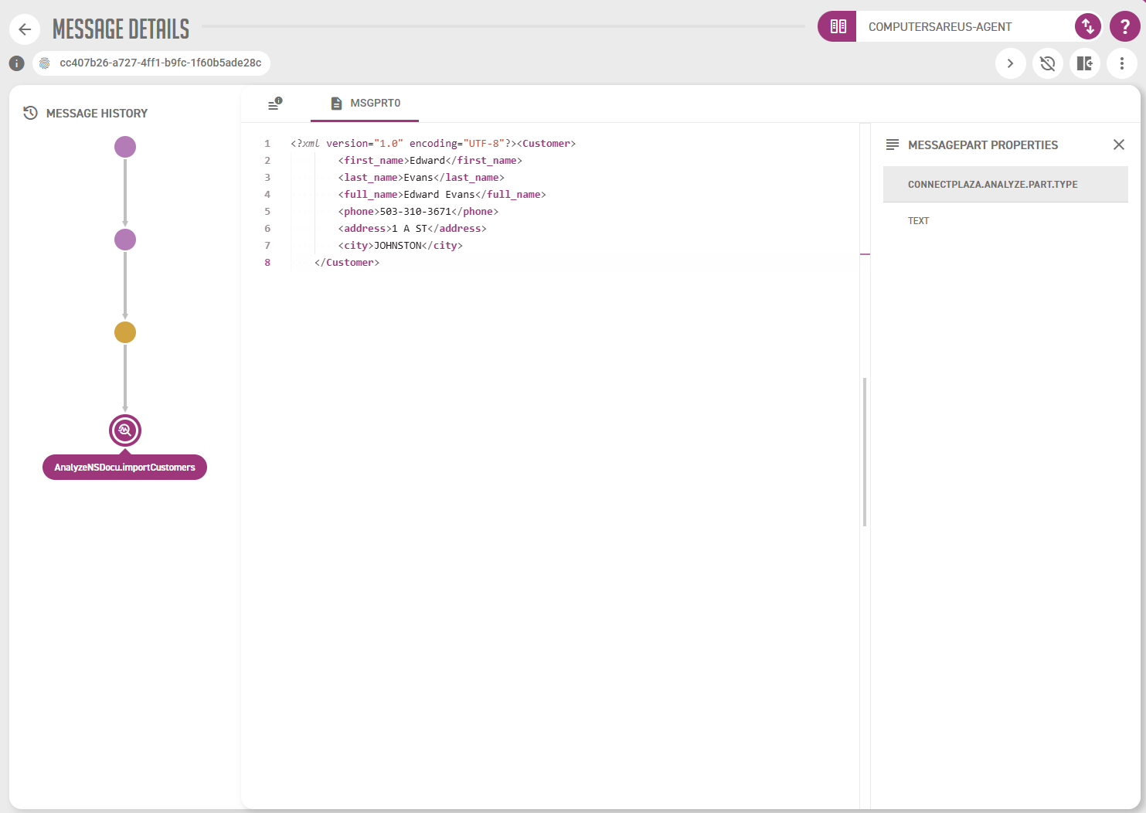
Task: Go to next message chevron button
Action: (x=1010, y=63)
